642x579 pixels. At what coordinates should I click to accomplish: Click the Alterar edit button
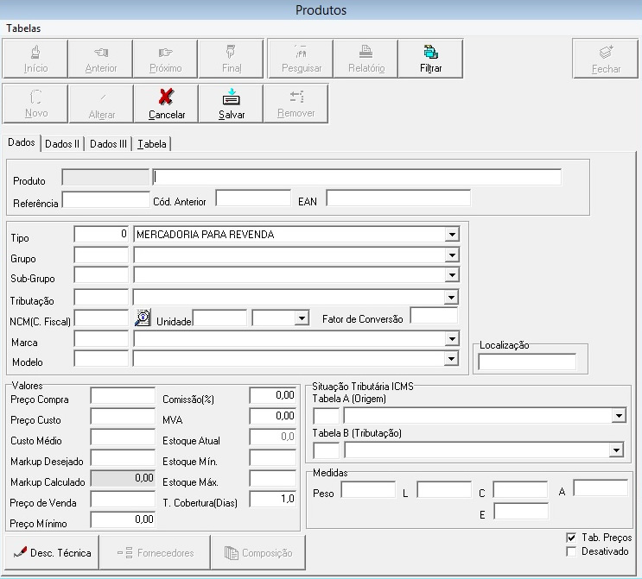101,104
